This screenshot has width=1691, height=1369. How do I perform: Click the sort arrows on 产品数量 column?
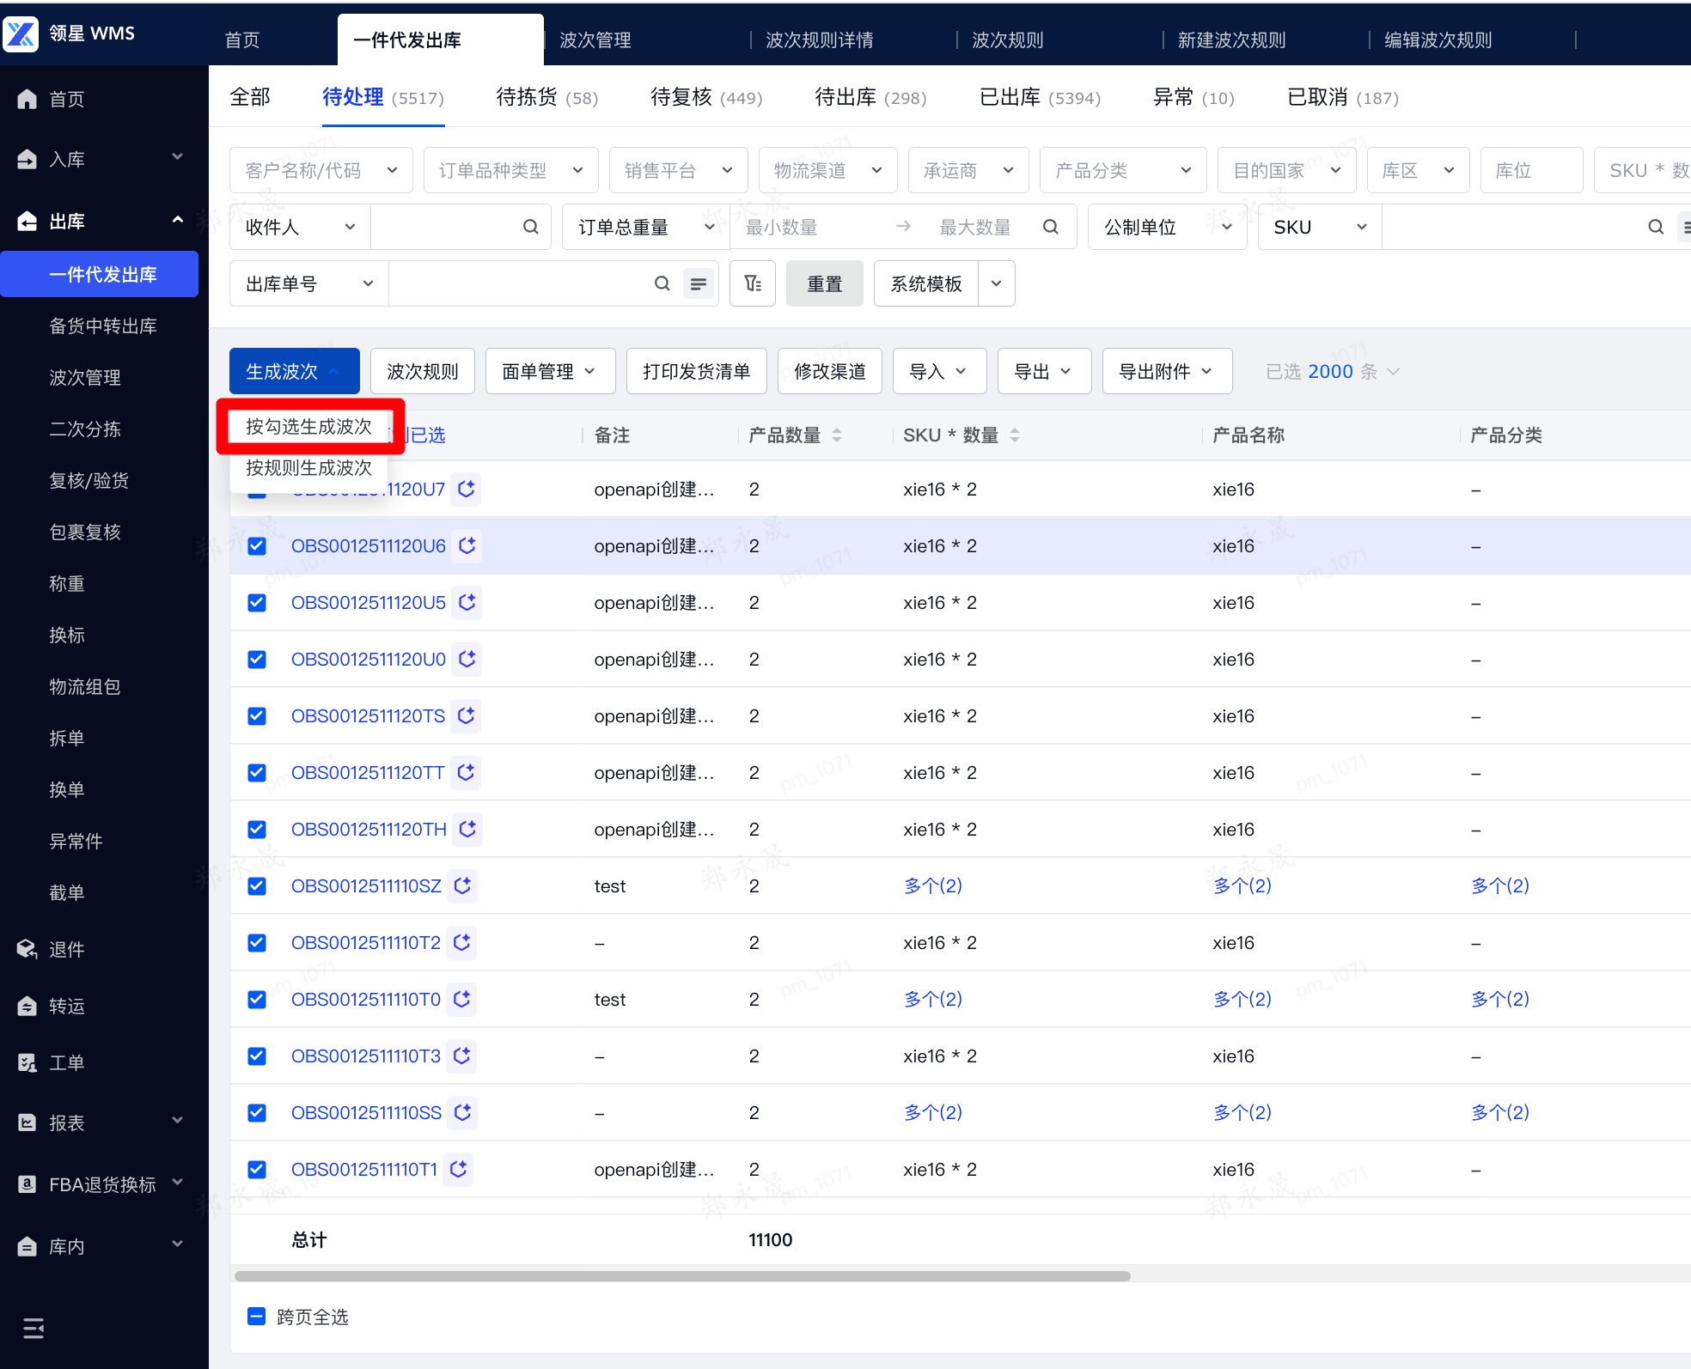[x=837, y=435]
